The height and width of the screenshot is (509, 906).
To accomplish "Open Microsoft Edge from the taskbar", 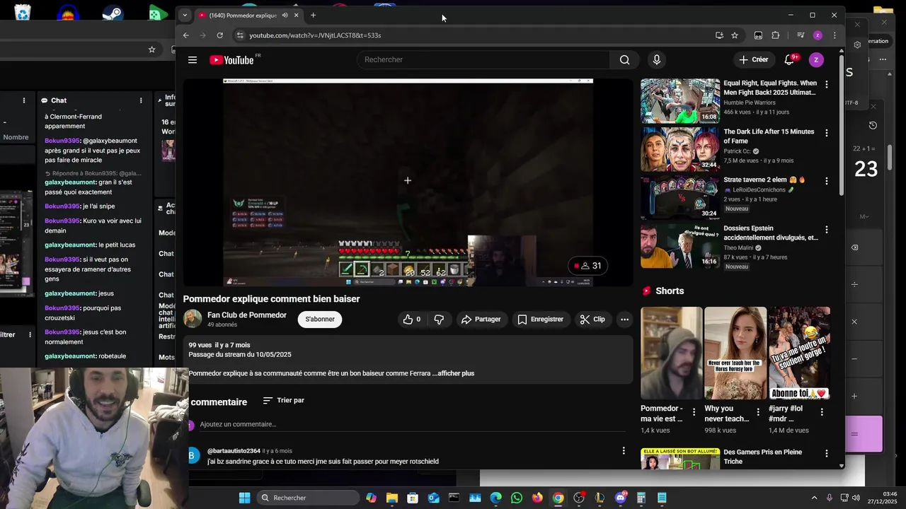I will 495,498.
